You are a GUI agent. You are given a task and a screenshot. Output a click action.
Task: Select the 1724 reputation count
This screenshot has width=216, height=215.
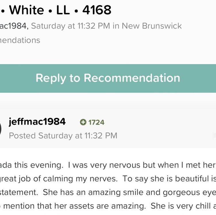click(x=96, y=122)
